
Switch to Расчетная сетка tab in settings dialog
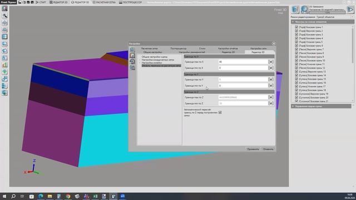coord(150,48)
